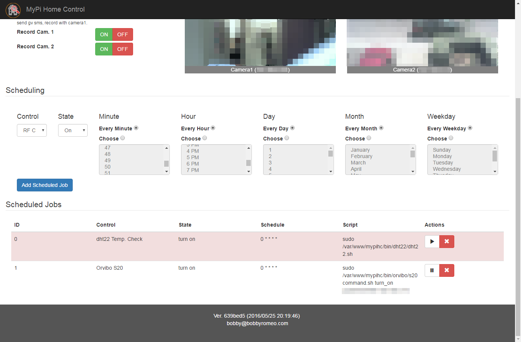Select minute 50 in the list
The width and height of the screenshot is (521, 342).
point(108,167)
